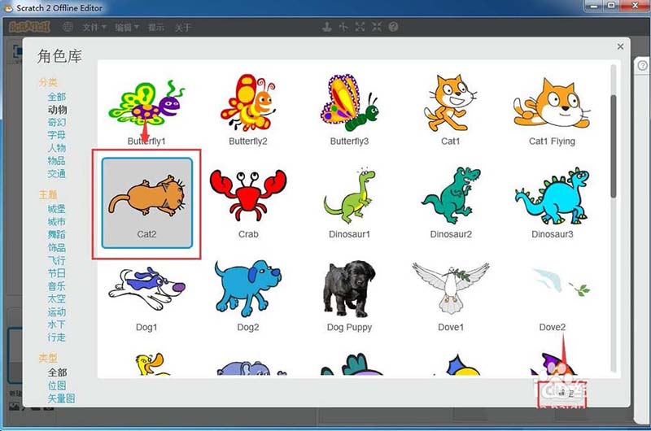The width and height of the screenshot is (651, 431).
Task: Select the shrink sprite tool
Action: 377,27
